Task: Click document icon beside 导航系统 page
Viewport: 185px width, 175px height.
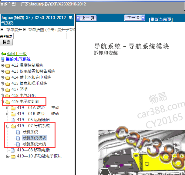Action: coord(18,132)
